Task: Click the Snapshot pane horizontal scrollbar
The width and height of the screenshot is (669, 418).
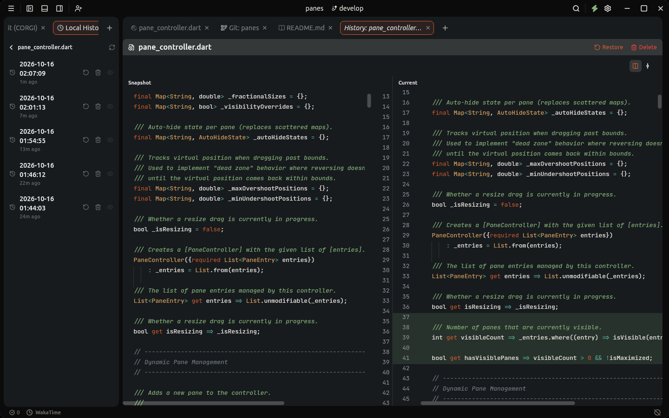Action: click(203, 403)
